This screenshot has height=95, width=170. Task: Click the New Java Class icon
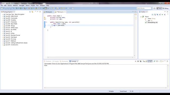32,8
